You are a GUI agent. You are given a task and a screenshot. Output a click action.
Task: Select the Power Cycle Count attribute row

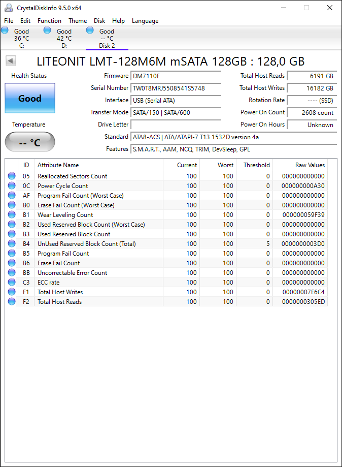pos(166,186)
